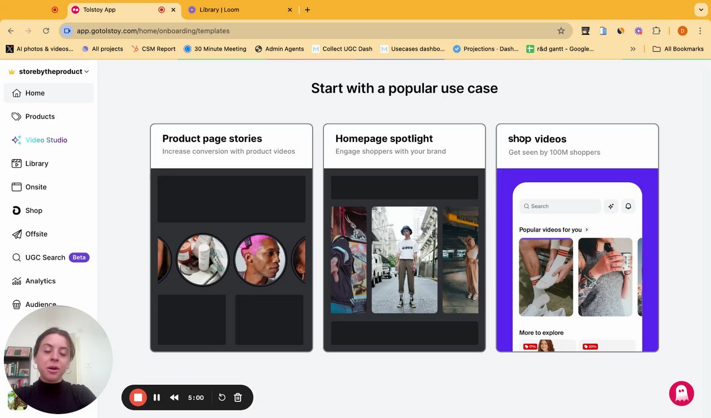Open the browser extensions puzzle icon

(656, 31)
